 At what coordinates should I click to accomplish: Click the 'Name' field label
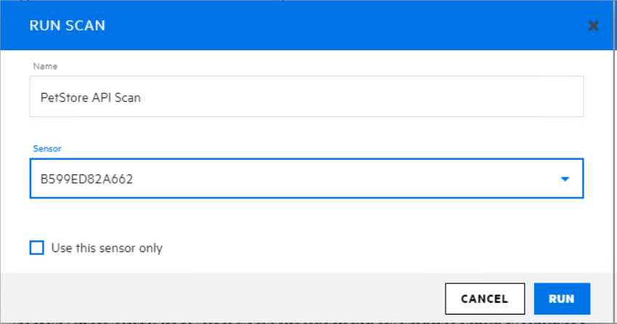tap(45, 67)
